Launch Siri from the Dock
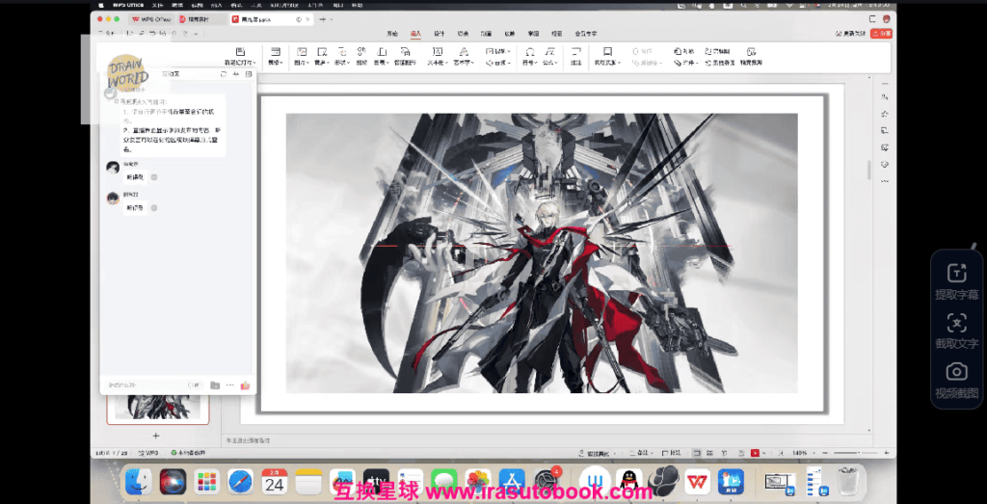 (173, 483)
